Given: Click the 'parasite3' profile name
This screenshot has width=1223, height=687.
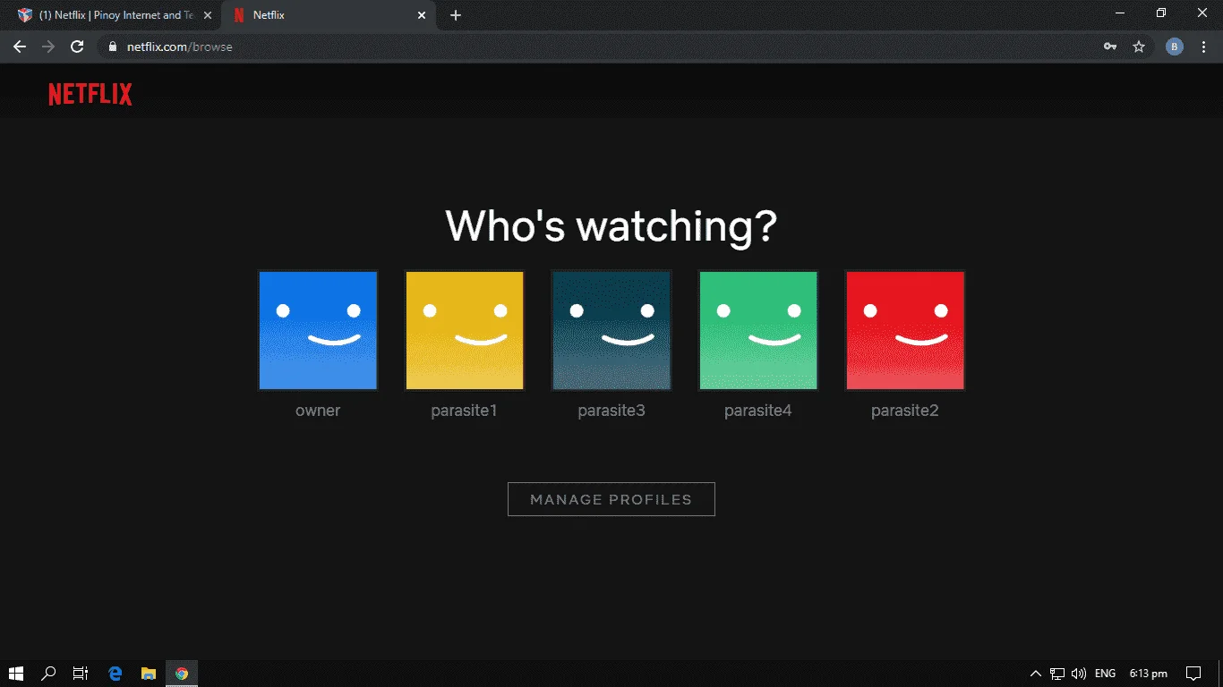Looking at the screenshot, I should click(611, 411).
